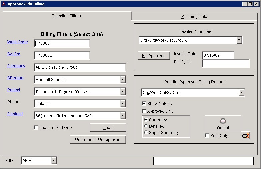Open the CID dropdown showing ABIS

(x=54, y=161)
